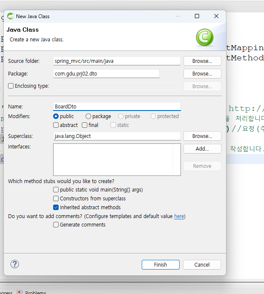Viewport: 264px width, 294px height.
Task: Select the public modifier radio button
Action: (x=56, y=116)
